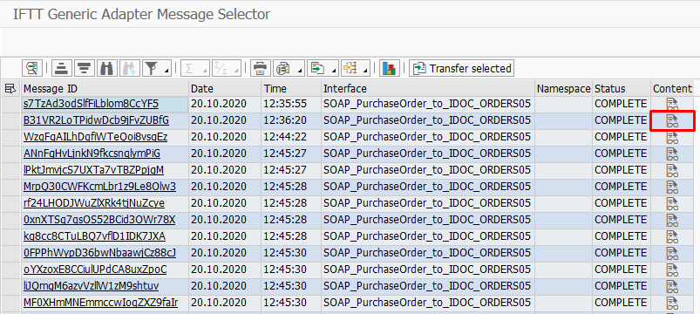View content of message lPktJmvjcS7UXTa7vTBZPpjgM
This screenshot has height=314, width=700.
pos(672,170)
